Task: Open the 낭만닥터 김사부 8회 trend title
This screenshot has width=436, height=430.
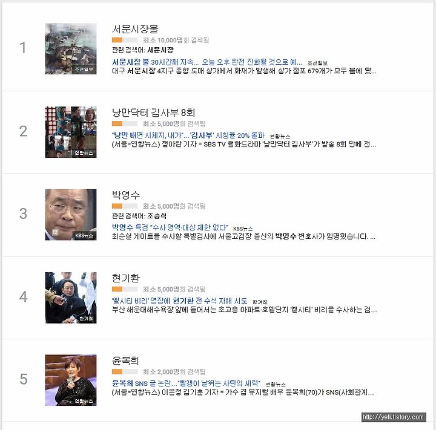Action: click(153, 112)
